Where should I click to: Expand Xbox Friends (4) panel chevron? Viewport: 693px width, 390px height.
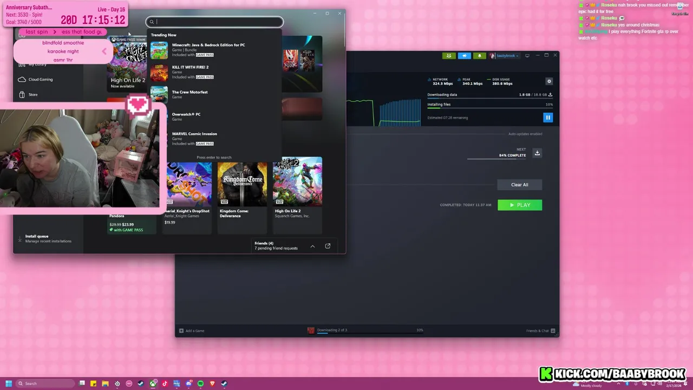tap(312, 246)
